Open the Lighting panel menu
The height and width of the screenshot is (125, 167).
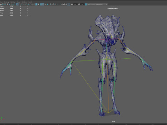(x=13, y=2)
